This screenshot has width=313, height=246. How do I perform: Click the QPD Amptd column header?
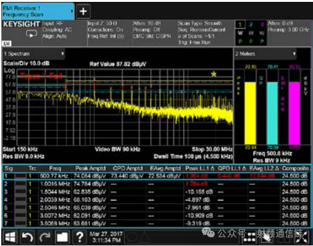pyautogui.click(x=128, y=168)
